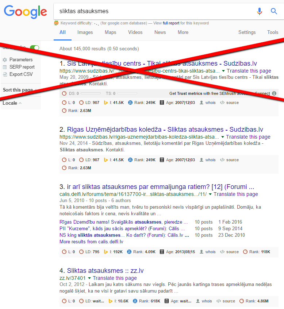Click the info icon next to Connect
The height and width of the screenshot is (309, 284).
(x=274, y=93)
